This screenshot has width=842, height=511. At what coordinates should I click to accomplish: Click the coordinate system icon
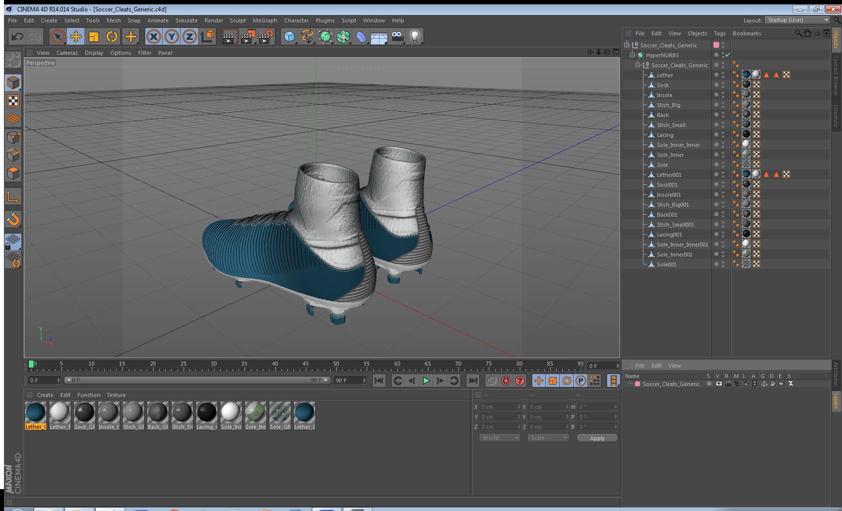click(208, 36)
